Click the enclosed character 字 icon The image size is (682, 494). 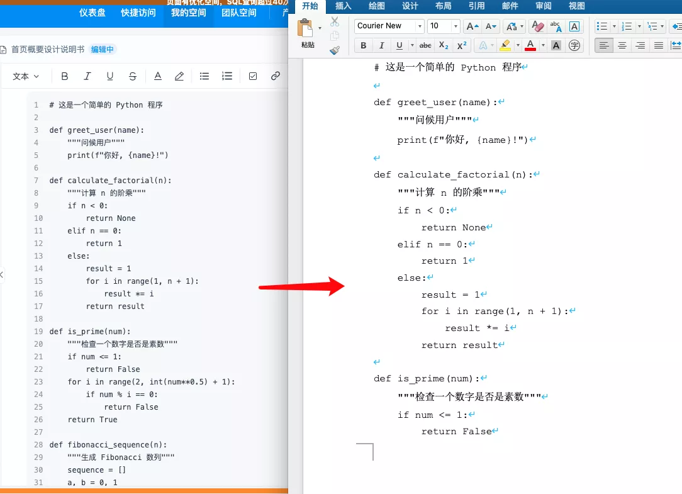[574, 45]
